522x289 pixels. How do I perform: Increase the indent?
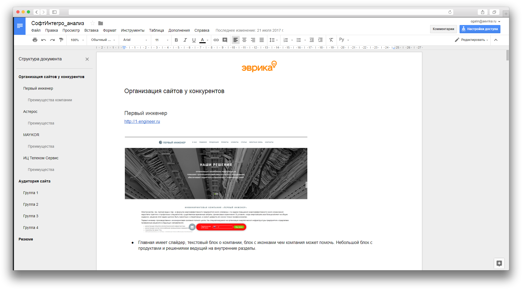320,40
